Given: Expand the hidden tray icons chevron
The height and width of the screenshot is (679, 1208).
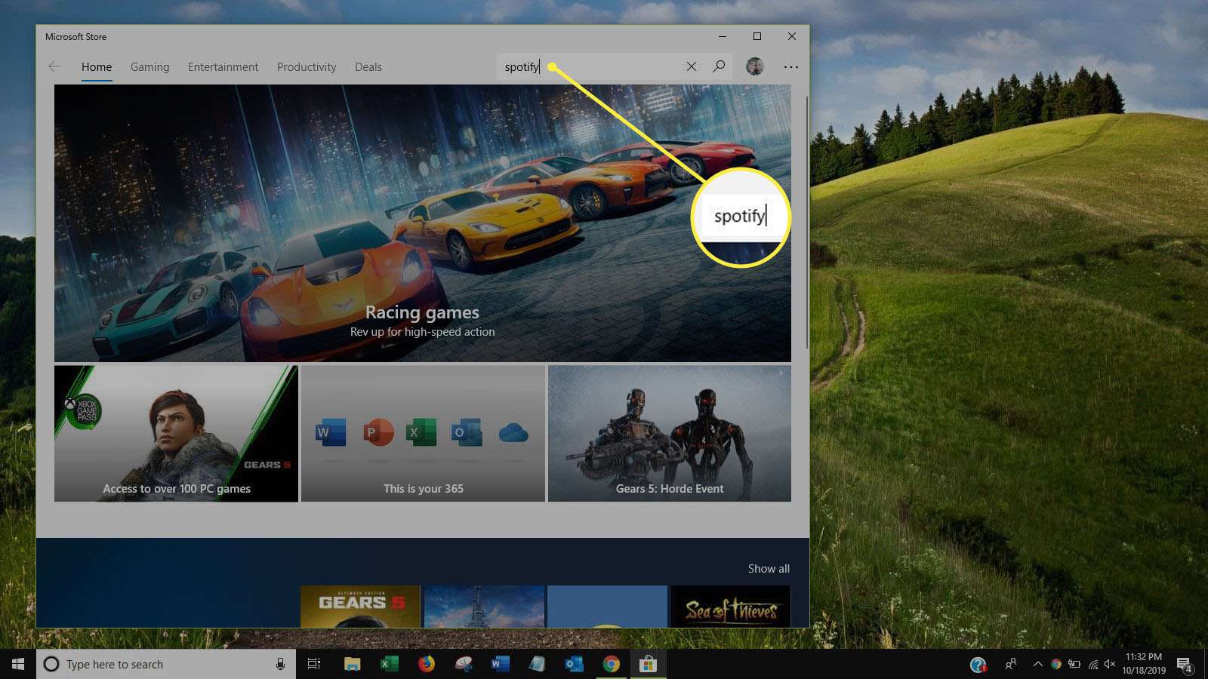Looking at the screenshot, I should point(1037,664).
